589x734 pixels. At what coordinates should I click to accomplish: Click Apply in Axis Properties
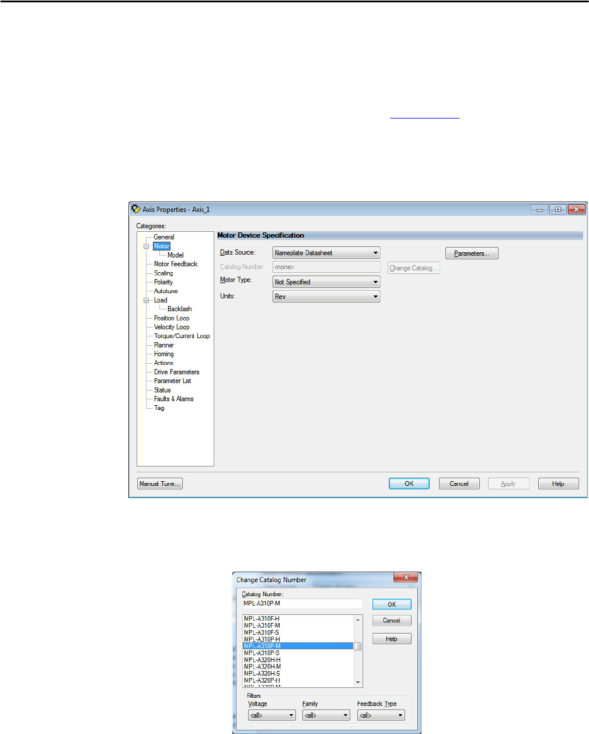[508, 483]
